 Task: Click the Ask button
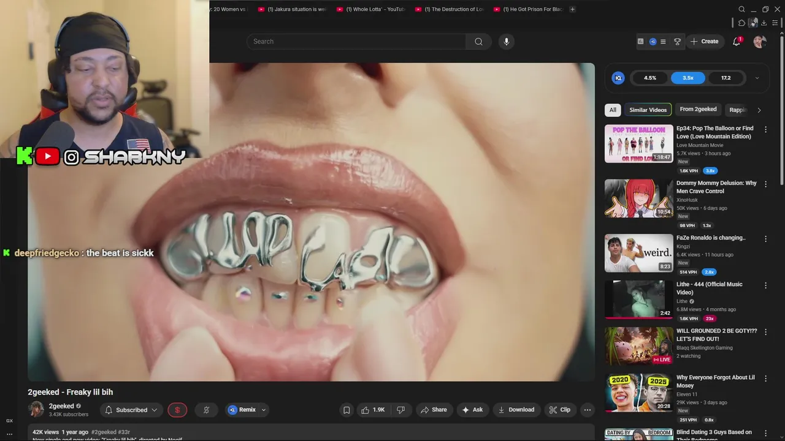472,410
